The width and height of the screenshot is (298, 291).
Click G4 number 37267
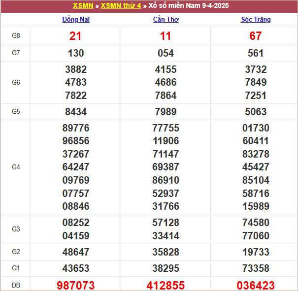(x=76, y=154)
